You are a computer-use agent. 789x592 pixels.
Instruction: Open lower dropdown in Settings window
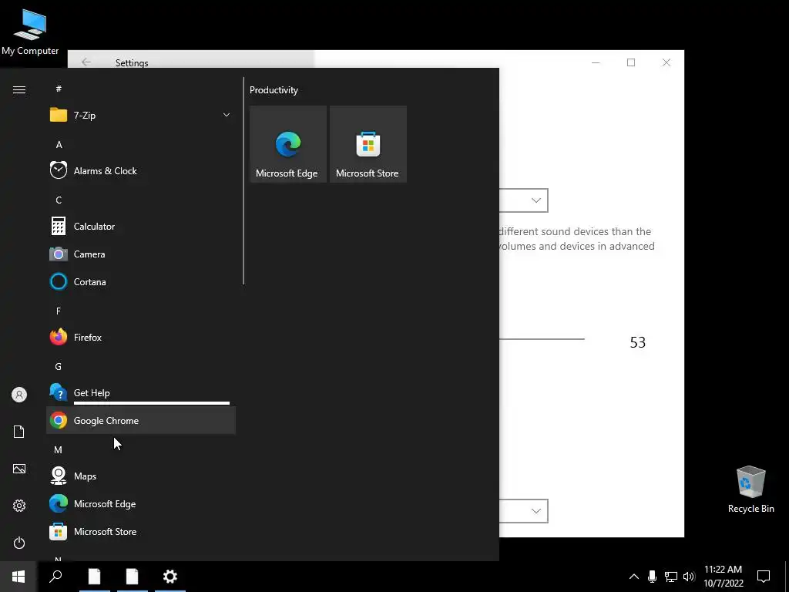click(x=523, y=511)
